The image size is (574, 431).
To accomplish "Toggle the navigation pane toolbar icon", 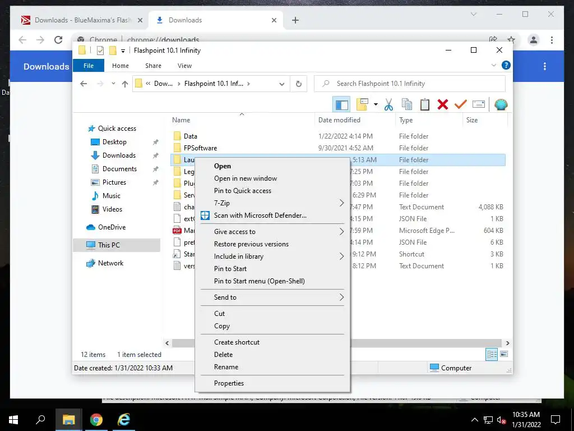I will (x=341, y=105).
